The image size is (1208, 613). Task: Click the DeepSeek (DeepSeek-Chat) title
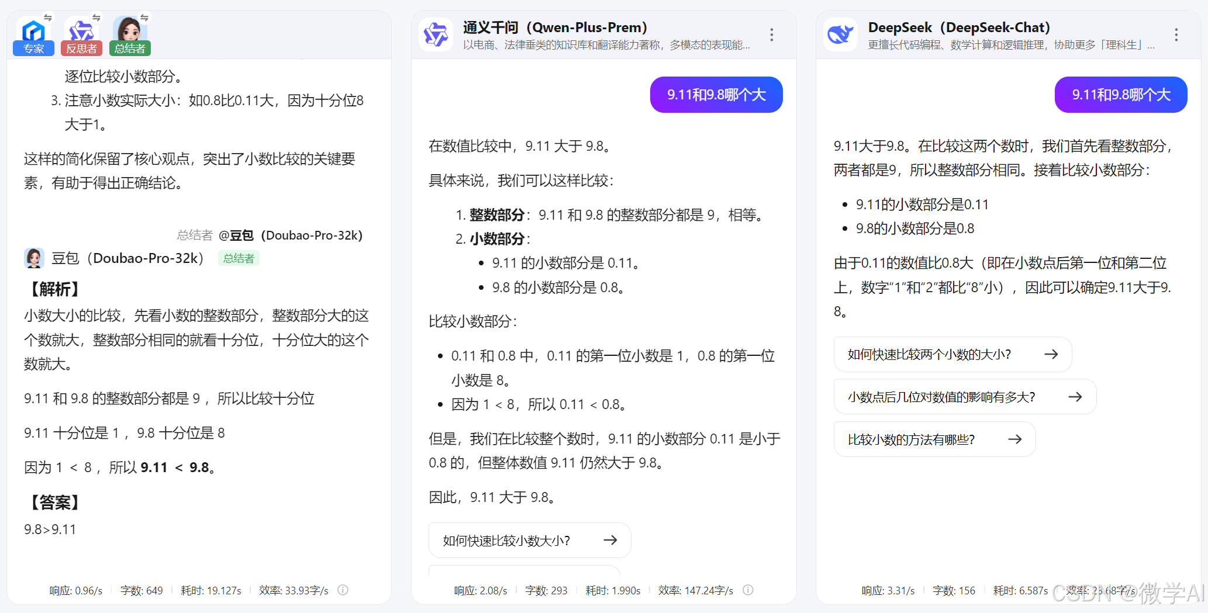click(x=959, y=27)
